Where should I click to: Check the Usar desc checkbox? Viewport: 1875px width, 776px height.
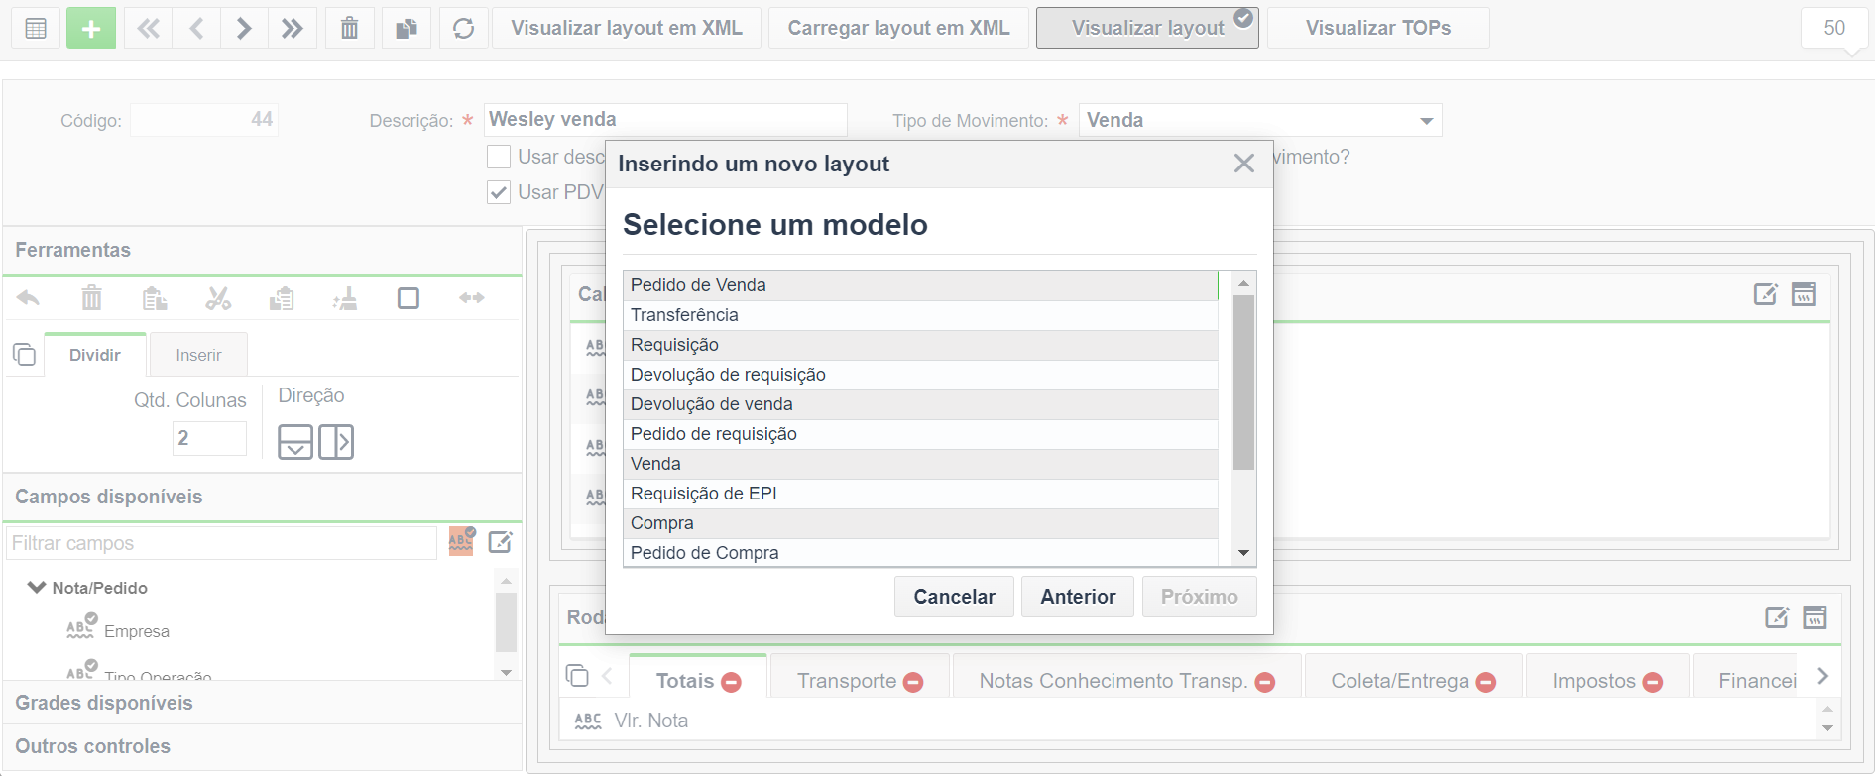499,157
